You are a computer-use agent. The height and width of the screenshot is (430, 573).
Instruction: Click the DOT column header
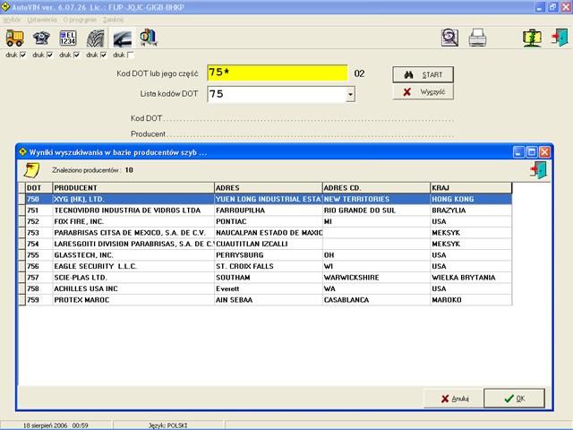point(39,188)
